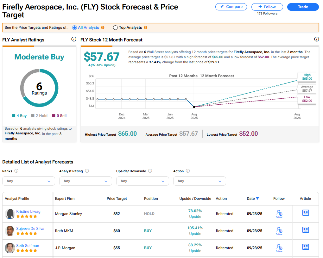Select the All Analysts radio button
The height and width of the screenshot is (258, 323).
(74, 28)
